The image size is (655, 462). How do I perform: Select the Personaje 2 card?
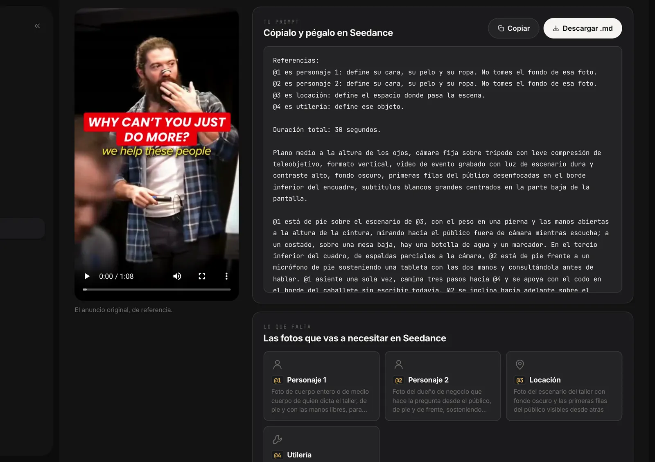pyautogui.click(x=443, y=386)
